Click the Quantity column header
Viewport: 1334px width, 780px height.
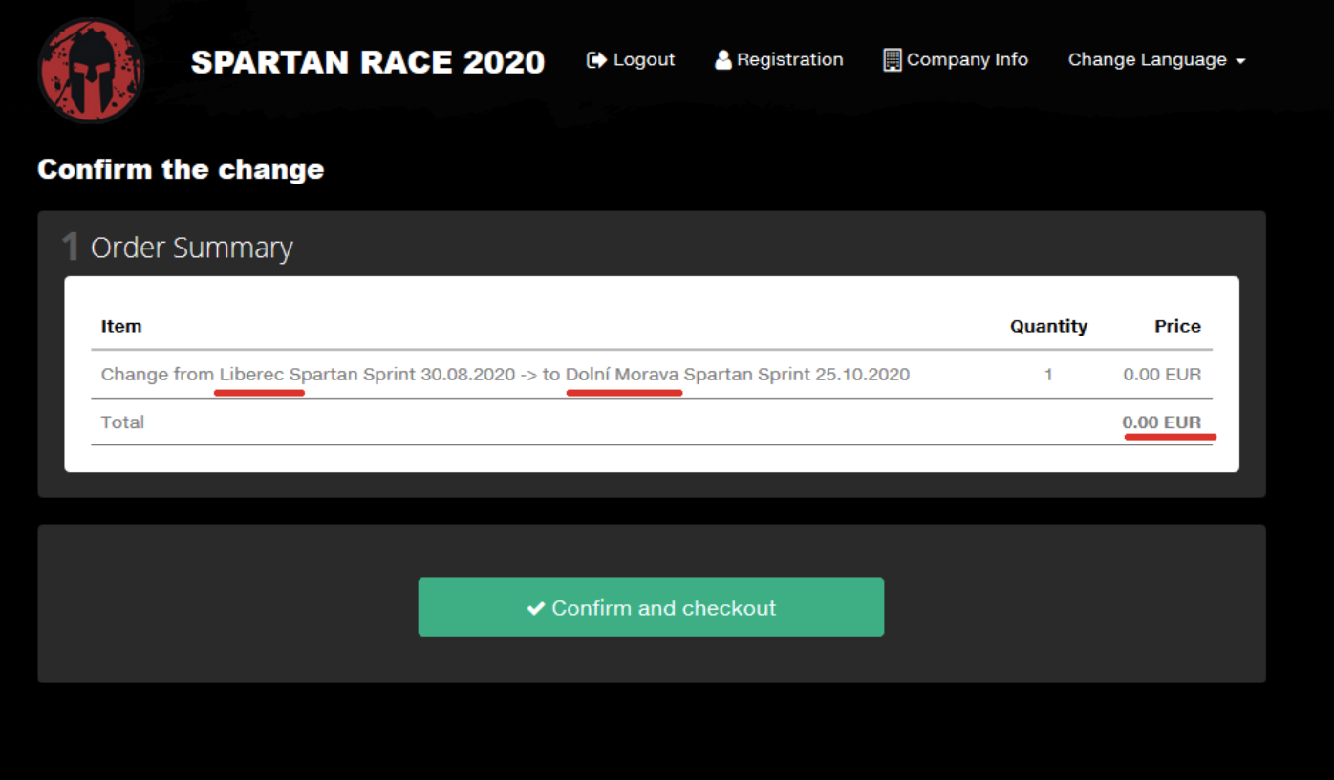pyautogui.click(x=1048, y=326)
